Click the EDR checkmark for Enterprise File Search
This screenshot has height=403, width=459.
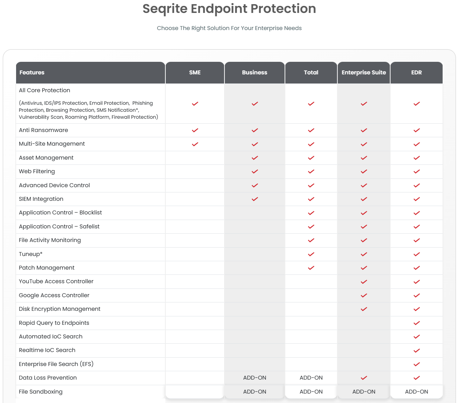417,364
